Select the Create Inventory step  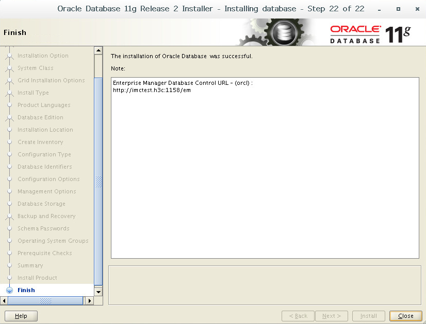[x=40, y=142]
